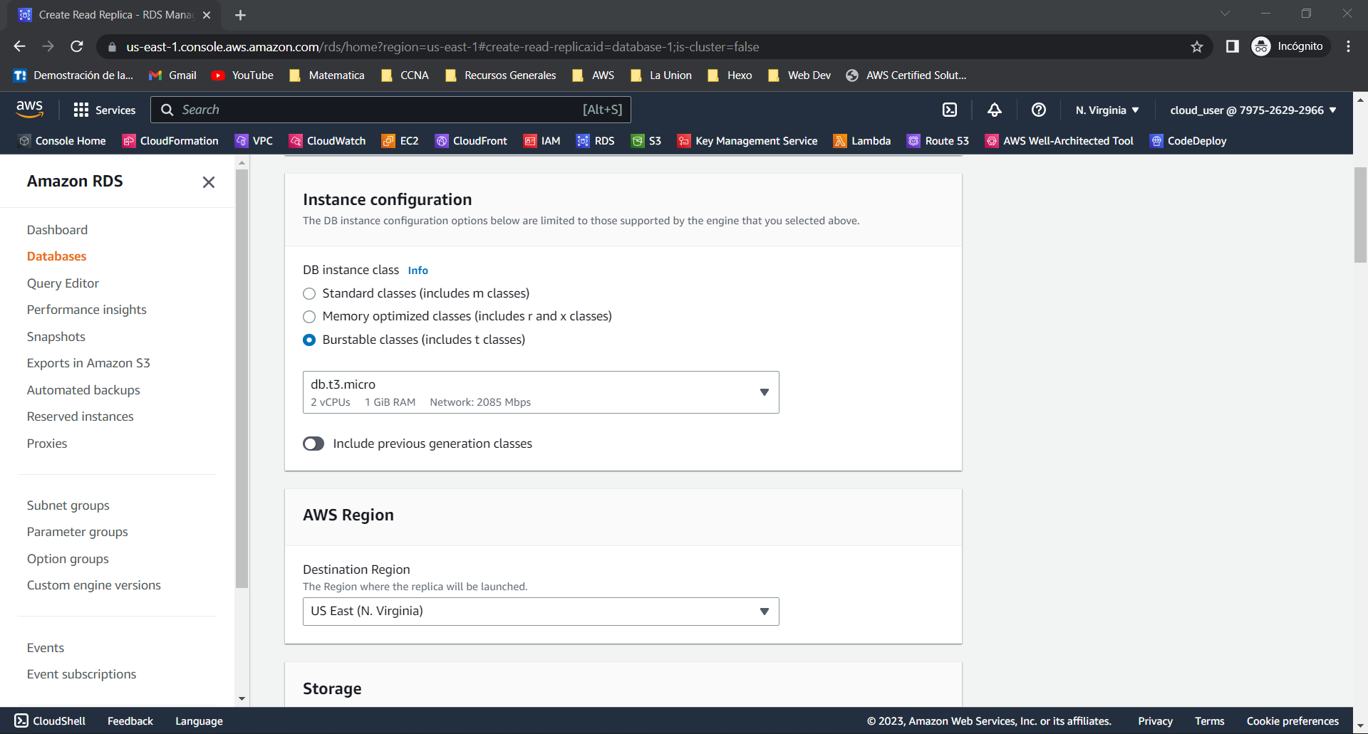Open Automated backups page
The image size is (1368, 734).
coord(83,390)
